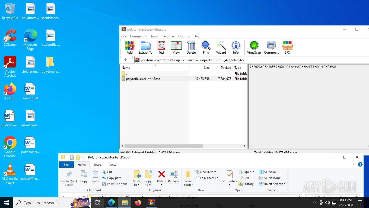Click Invert selection in Explorer ribbon
This screenshot has height=208, width=369.
pyautogui.click(x=272, y=184)
